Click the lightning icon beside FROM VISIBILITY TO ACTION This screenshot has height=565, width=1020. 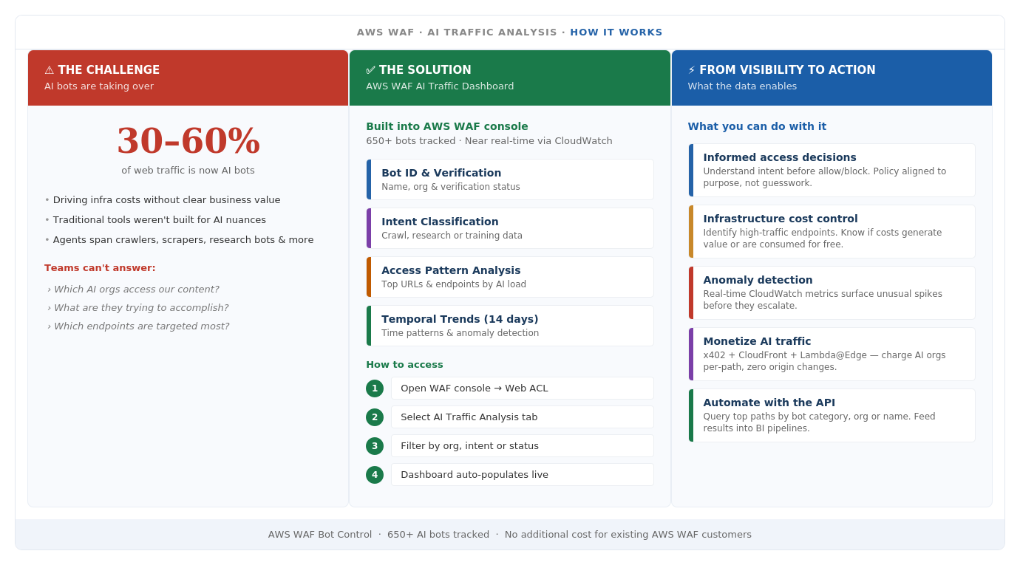click(x=692, y=70)
